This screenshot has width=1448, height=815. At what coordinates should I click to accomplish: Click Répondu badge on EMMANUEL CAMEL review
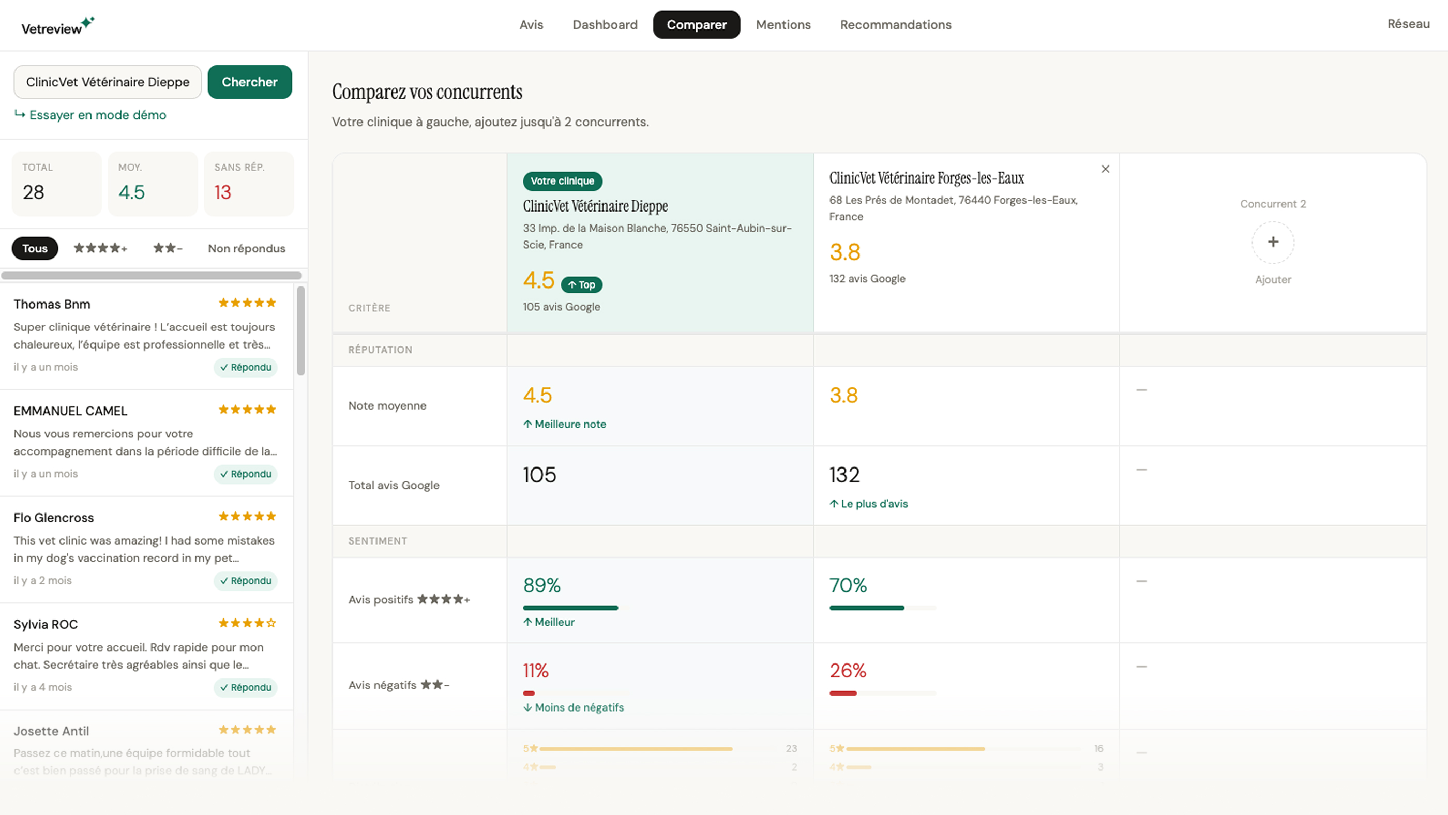pos(246,474)
